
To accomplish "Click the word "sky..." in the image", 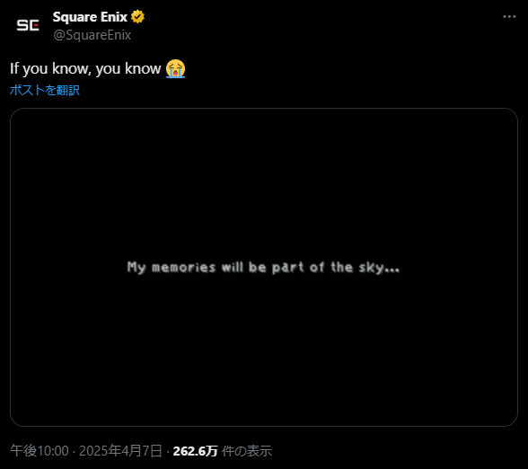I will coord(379,268).
